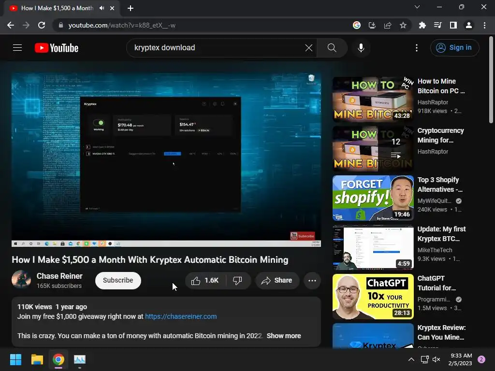The width and height of the screenshot is (495, 371).
Task: Click 110K views text in description
Action: point(35,307)
